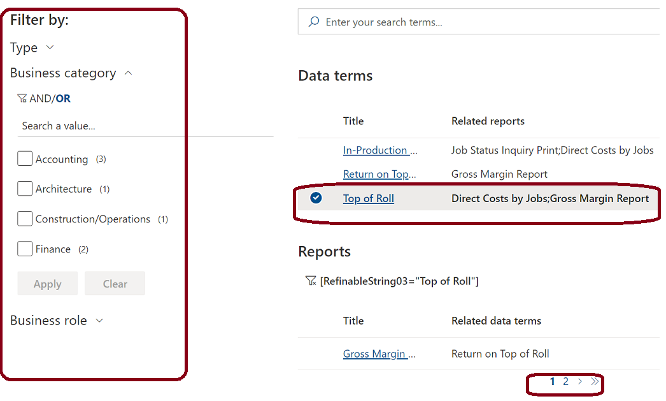Click the Apply button
666x401 pixels.
point(47,283)
